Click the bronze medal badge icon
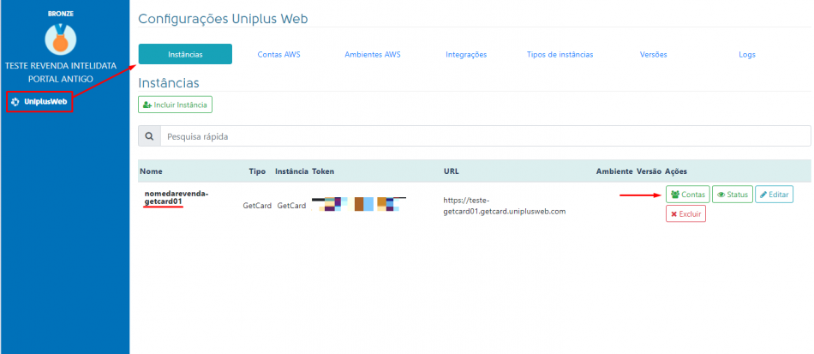Viewport: 814px width, 354px height. tap(60, 37)
